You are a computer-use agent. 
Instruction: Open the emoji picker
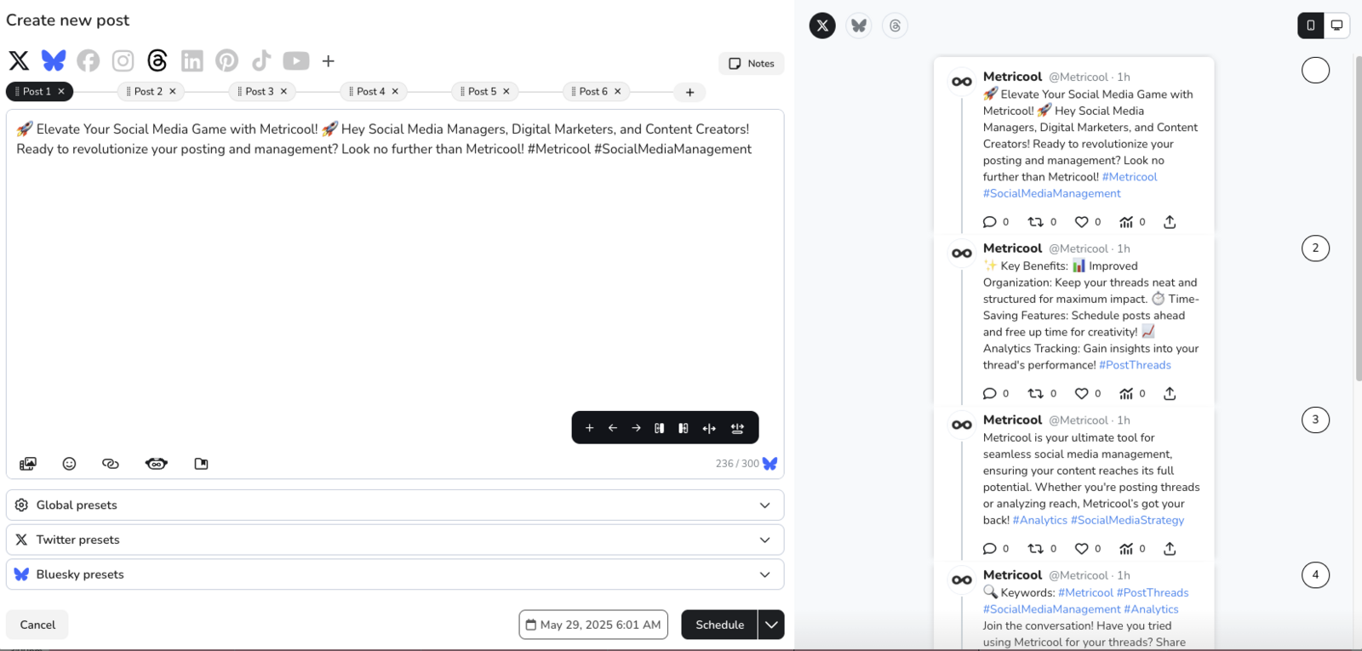(70, 464)
